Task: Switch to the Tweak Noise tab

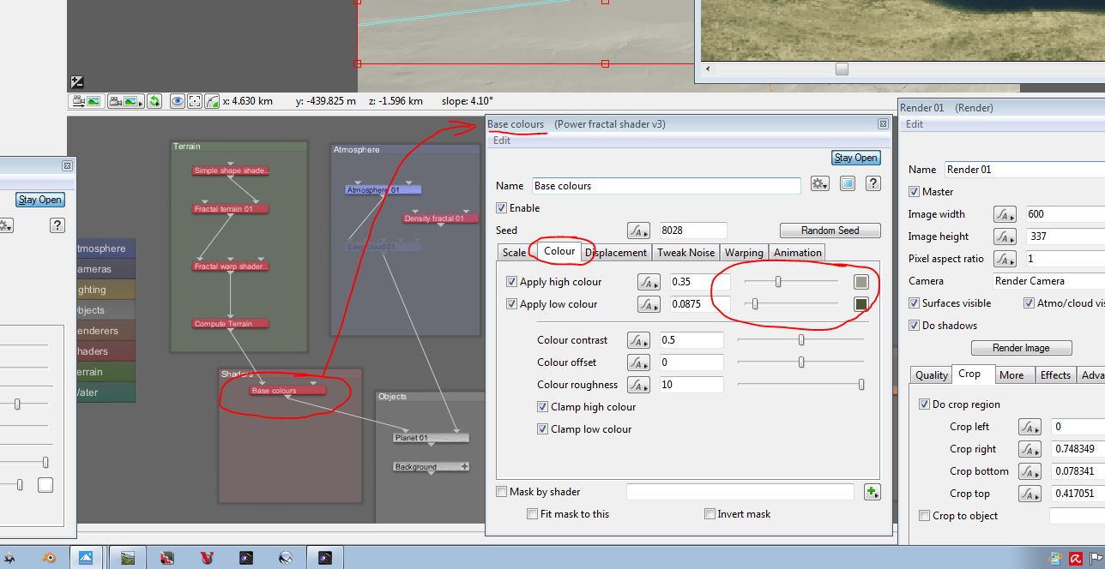Action: tap(685, 253)
